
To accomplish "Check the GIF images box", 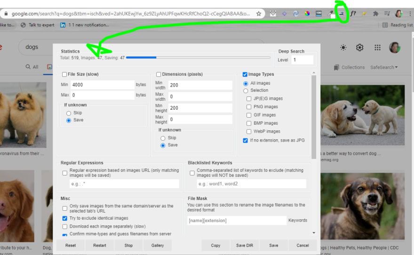I will [249, 115].
